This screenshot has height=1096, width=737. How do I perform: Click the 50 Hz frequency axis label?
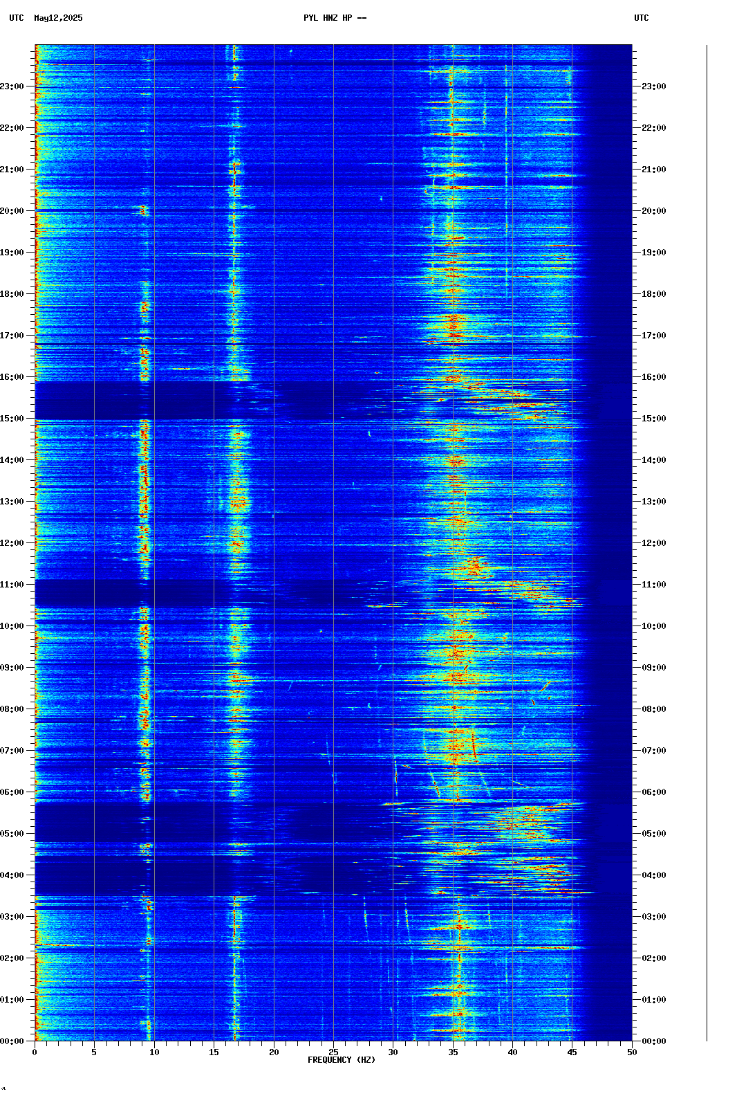coord(632,1052)
